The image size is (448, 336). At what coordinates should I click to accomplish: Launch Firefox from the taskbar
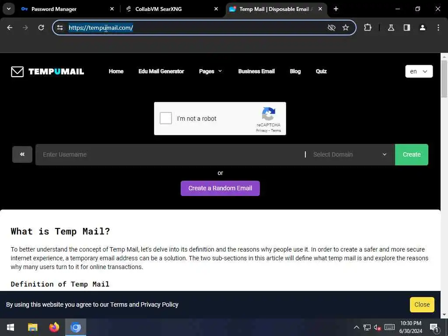[x=54, y=327]
